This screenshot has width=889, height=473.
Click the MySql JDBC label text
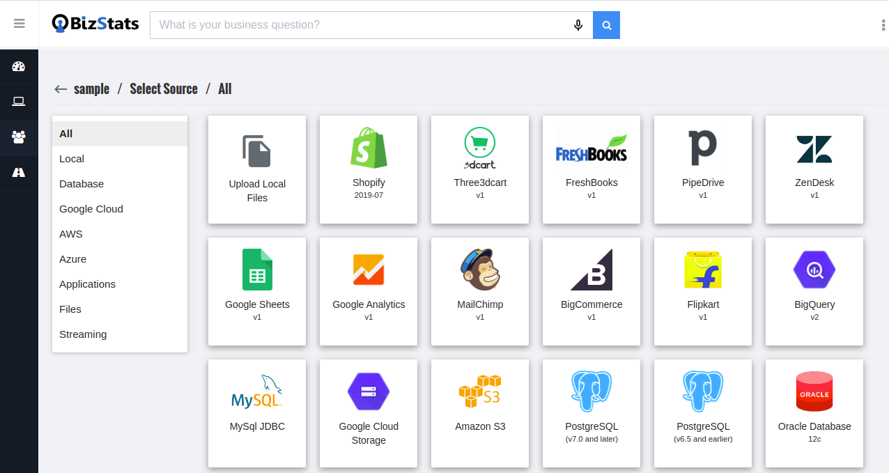[257, 426]
